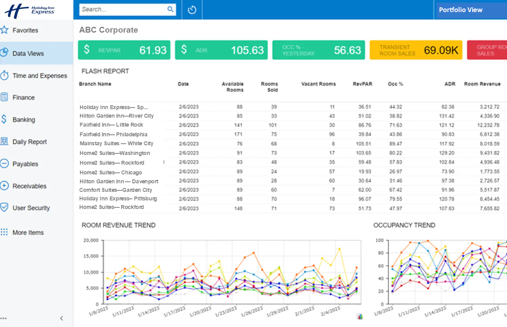507x327 pixels.
Task: Click RevPAR value 105.51
Action: tap(364, 144)
